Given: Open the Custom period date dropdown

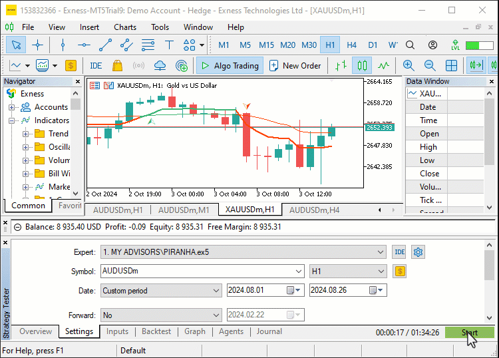Looking at the screenshot, I should point(161,291).
